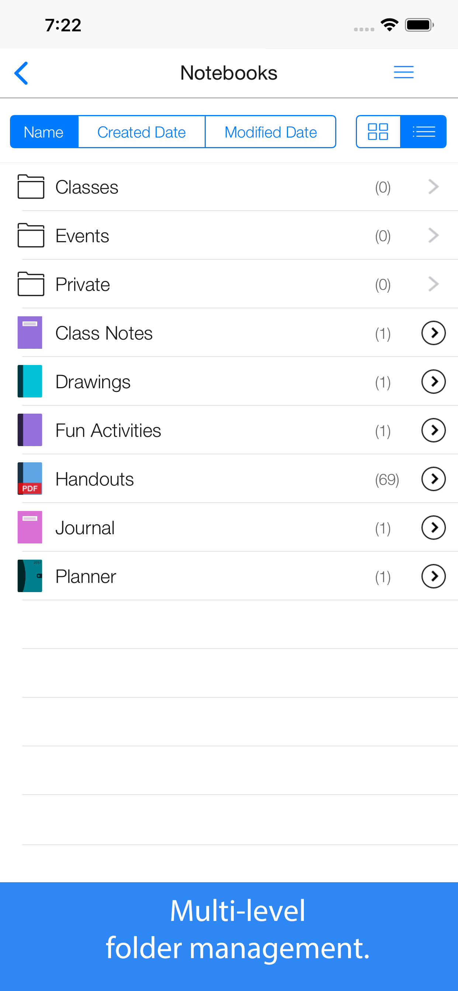Viewport: 458px width, 991px height.
Task: Switch to list view layout
Action: point(423,132)
